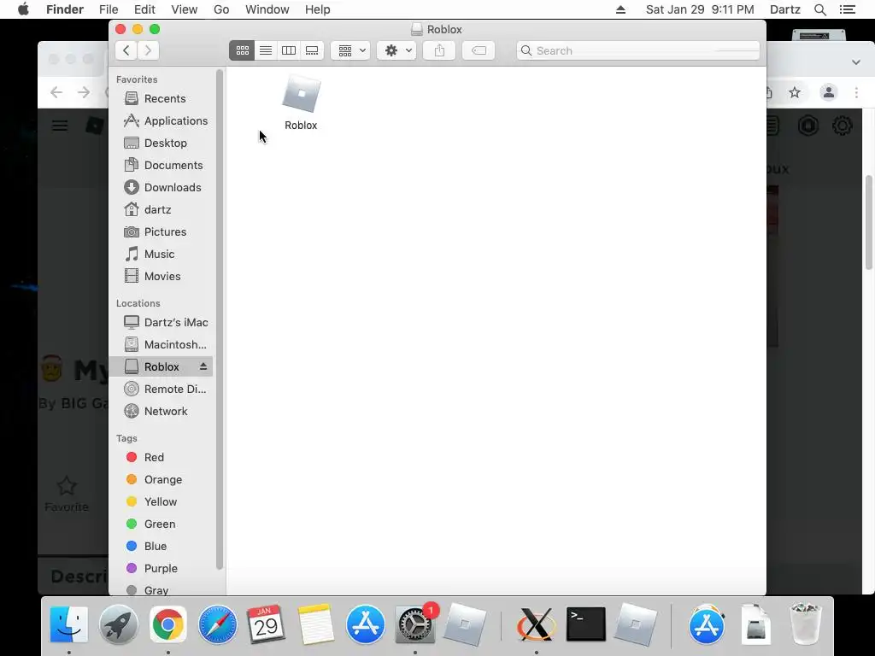Go back in Finder history
875x656 pixels.
126,50
